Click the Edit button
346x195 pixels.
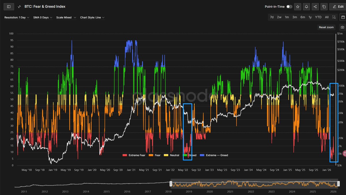coord(337,7)
